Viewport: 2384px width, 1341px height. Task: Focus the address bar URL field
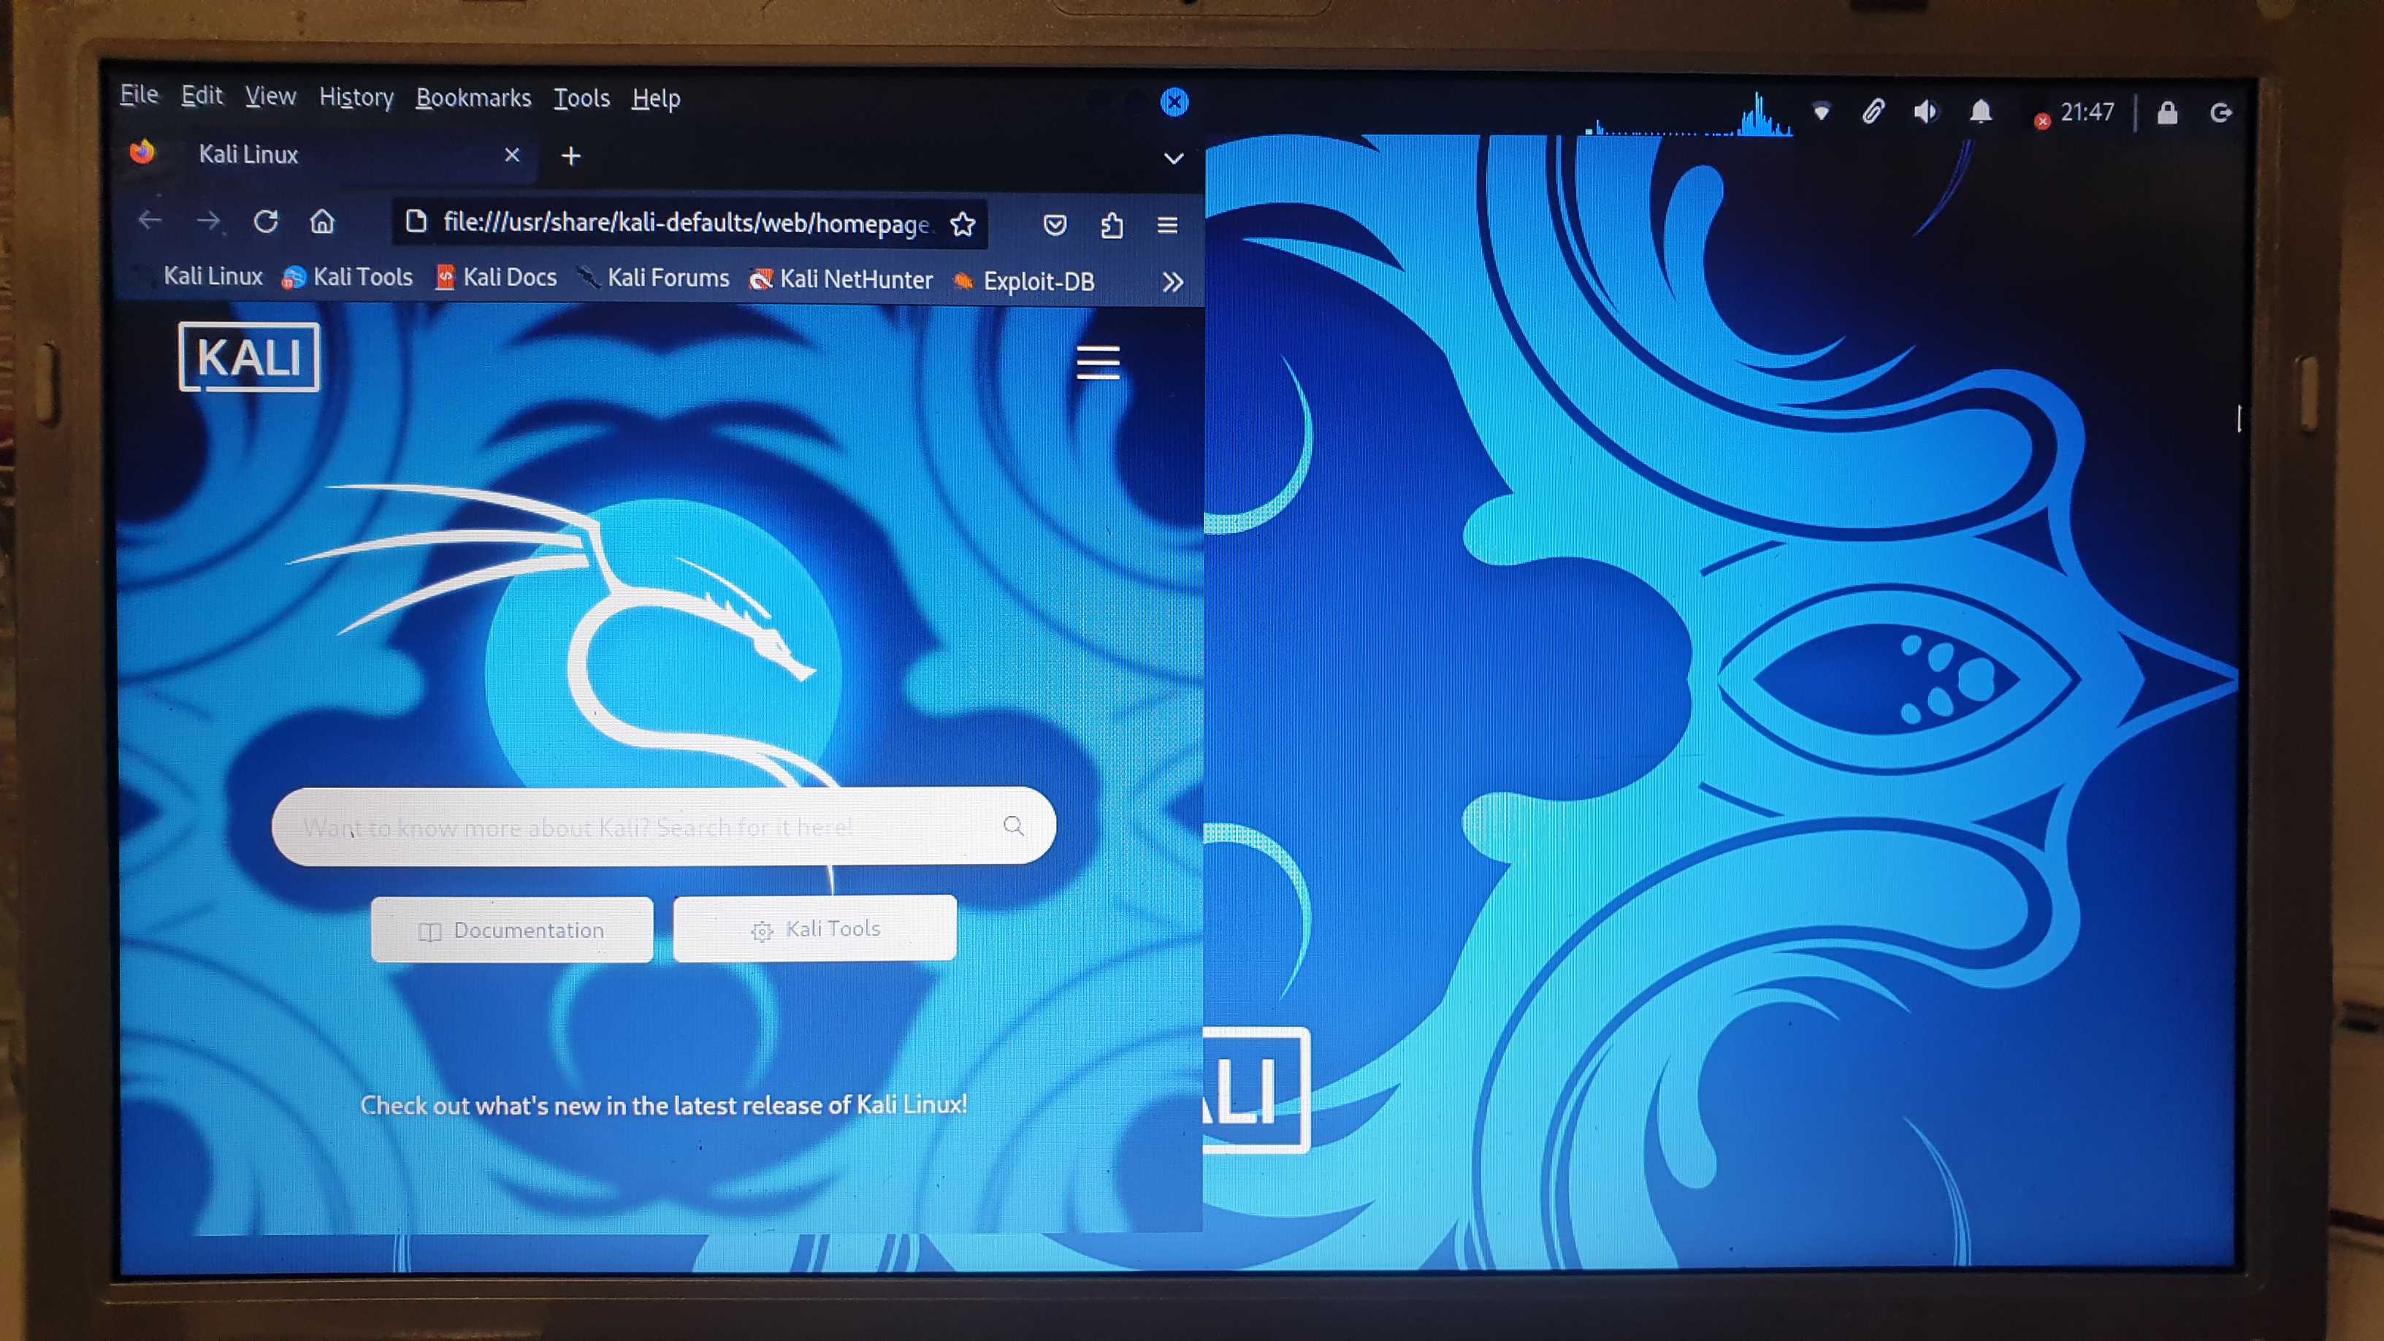687,223
